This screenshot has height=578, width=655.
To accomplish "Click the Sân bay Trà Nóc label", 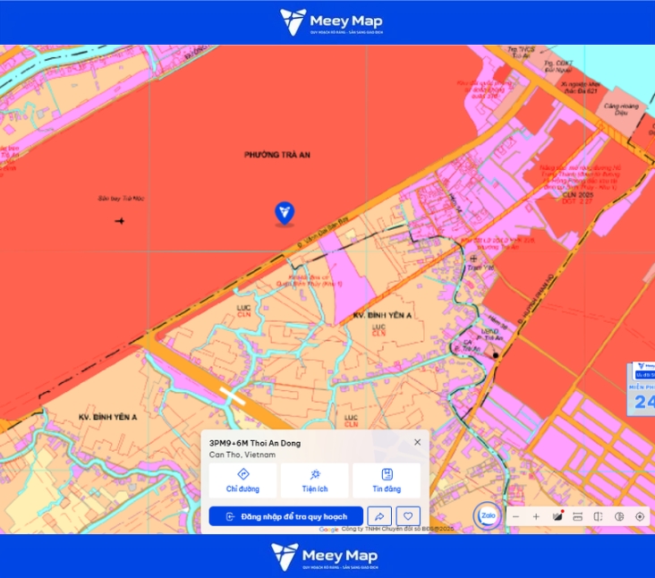I will (x=121, y=199).
